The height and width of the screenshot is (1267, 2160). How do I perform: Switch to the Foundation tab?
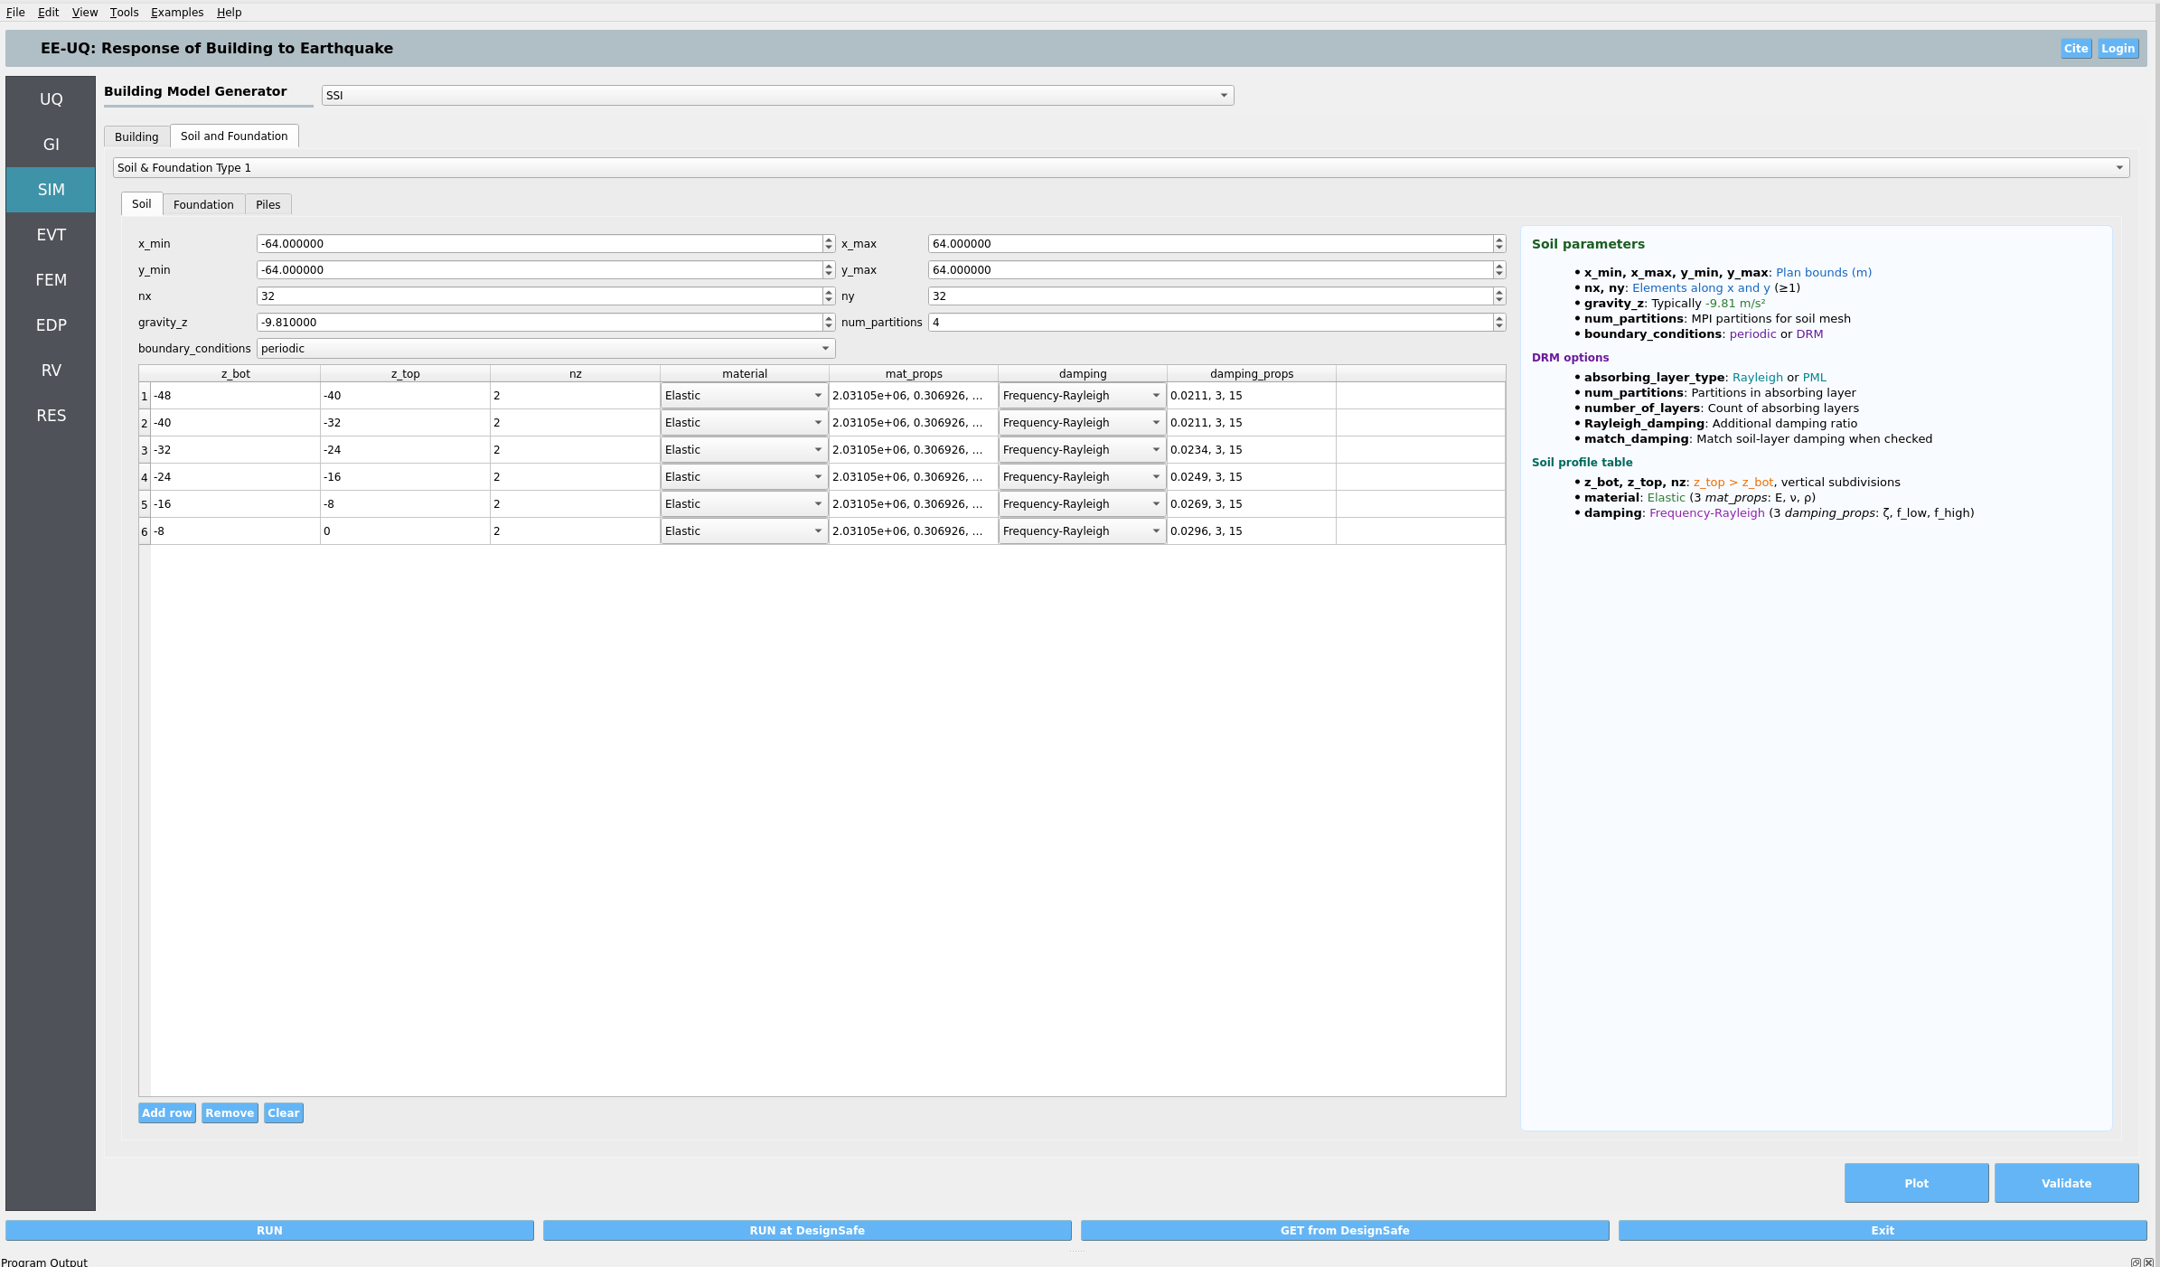point(203,205)
